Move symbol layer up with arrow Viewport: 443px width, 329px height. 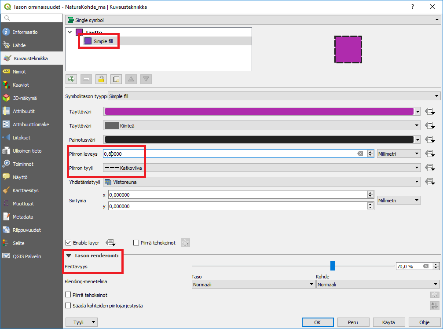[131, 79]
